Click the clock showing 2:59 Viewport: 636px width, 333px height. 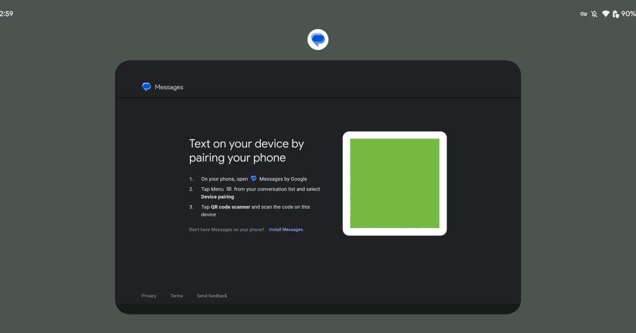[5, 13]
